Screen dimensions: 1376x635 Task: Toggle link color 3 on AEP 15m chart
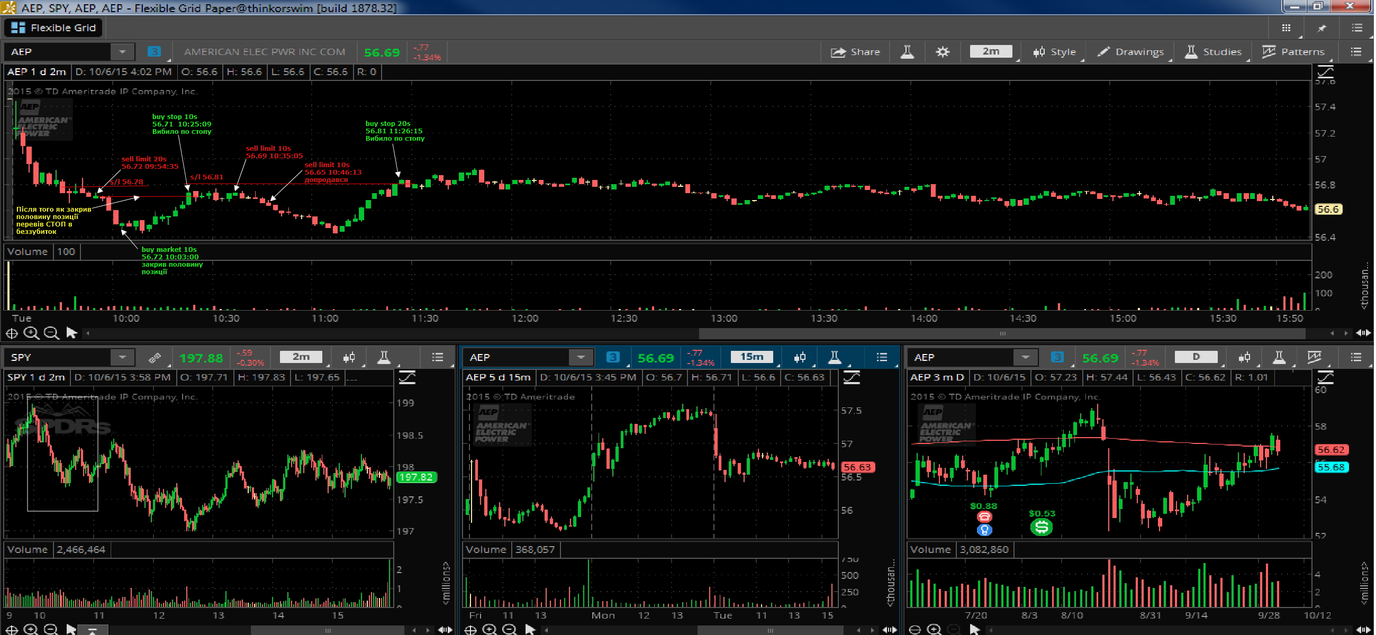pos(613,357)
